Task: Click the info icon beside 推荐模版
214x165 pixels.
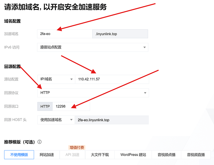Action: click(x=39, y=142)
